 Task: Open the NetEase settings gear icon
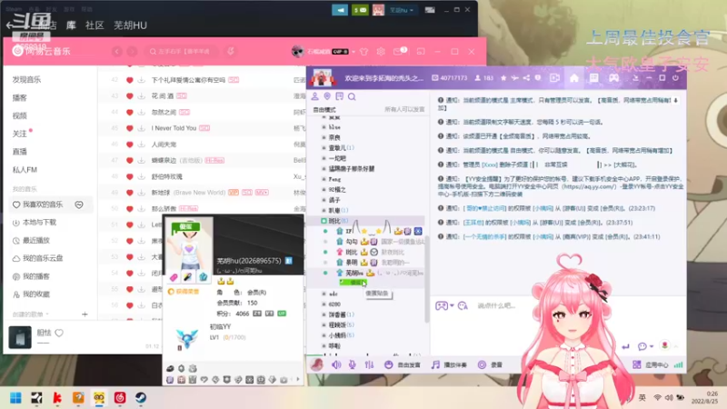coord(381,52)
